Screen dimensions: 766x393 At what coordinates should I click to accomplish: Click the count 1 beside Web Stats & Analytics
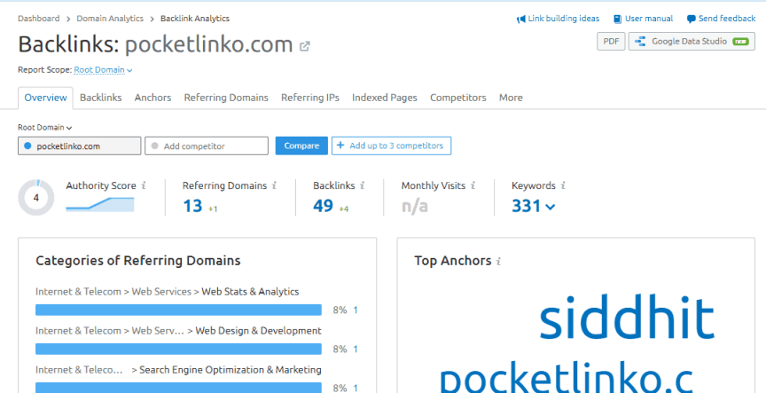[x=356, y=310]
